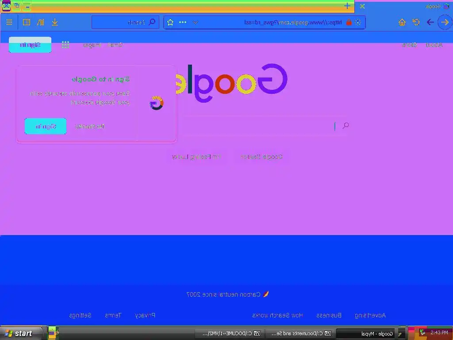Open the Advertising footer link

370,315
